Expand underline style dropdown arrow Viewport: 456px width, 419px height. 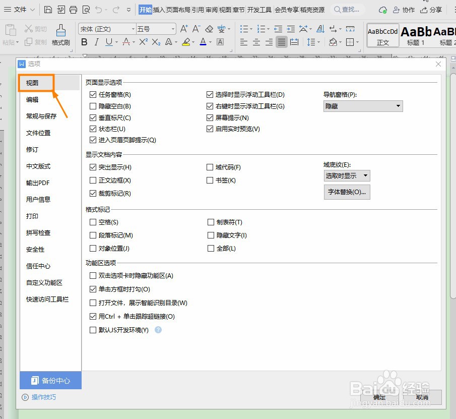pyautogui.click(x=116, y=42)
